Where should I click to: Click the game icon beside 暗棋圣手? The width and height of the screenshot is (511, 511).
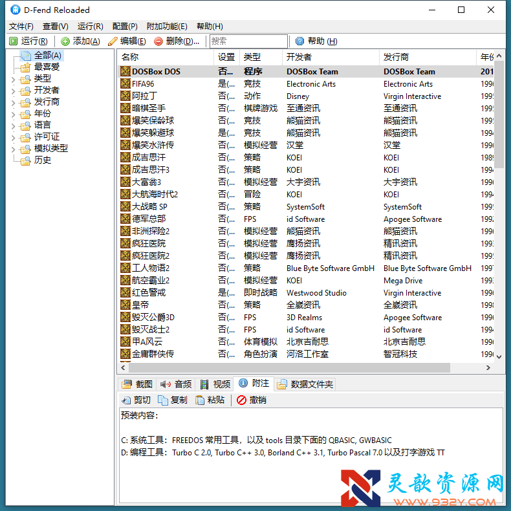[x=125, y=108]
